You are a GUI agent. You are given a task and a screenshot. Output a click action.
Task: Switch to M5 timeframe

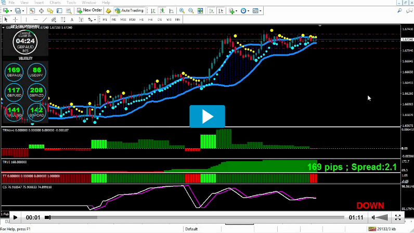point(114,20)
